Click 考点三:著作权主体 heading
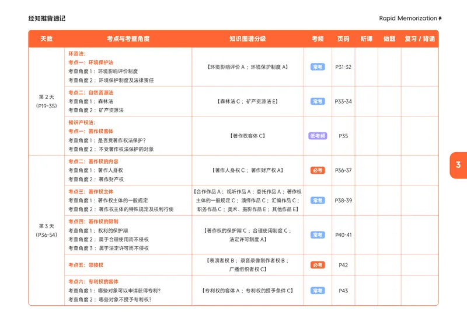Screen dimensions: 467x331 pos(91,192)
